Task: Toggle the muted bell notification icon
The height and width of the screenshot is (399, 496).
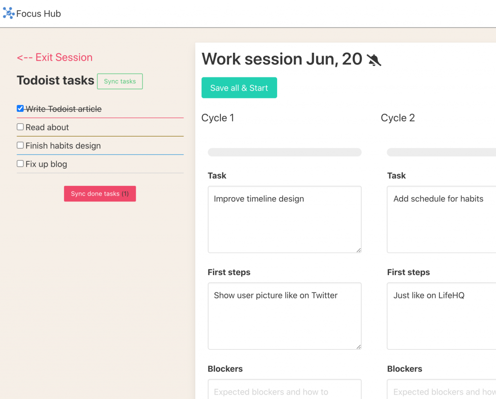Action: point(374,60)
